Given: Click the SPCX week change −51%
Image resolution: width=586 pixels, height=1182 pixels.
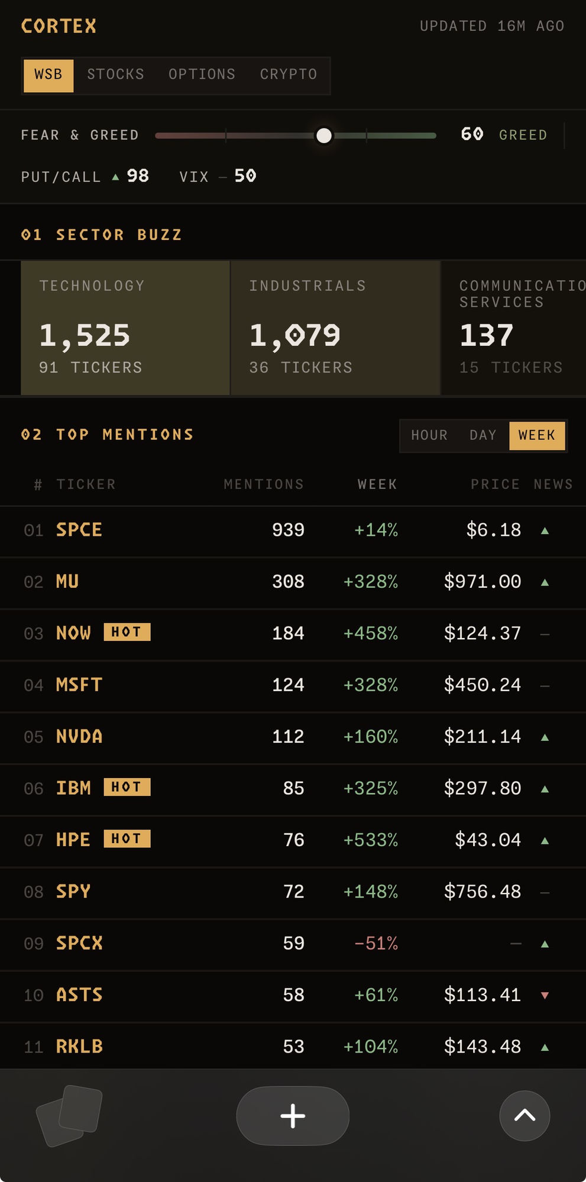Looking at the screenshot, I should pyautogui.click(x=376, y=943).
